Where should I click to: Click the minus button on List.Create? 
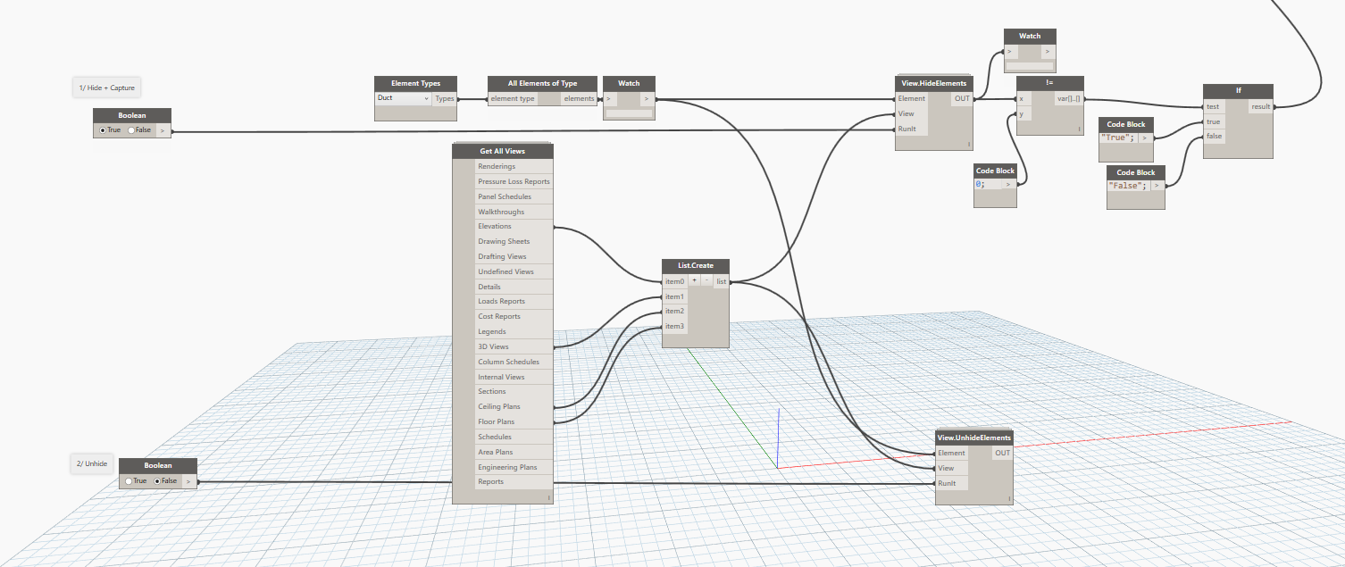pyautogui.click(x=706, y=281)
